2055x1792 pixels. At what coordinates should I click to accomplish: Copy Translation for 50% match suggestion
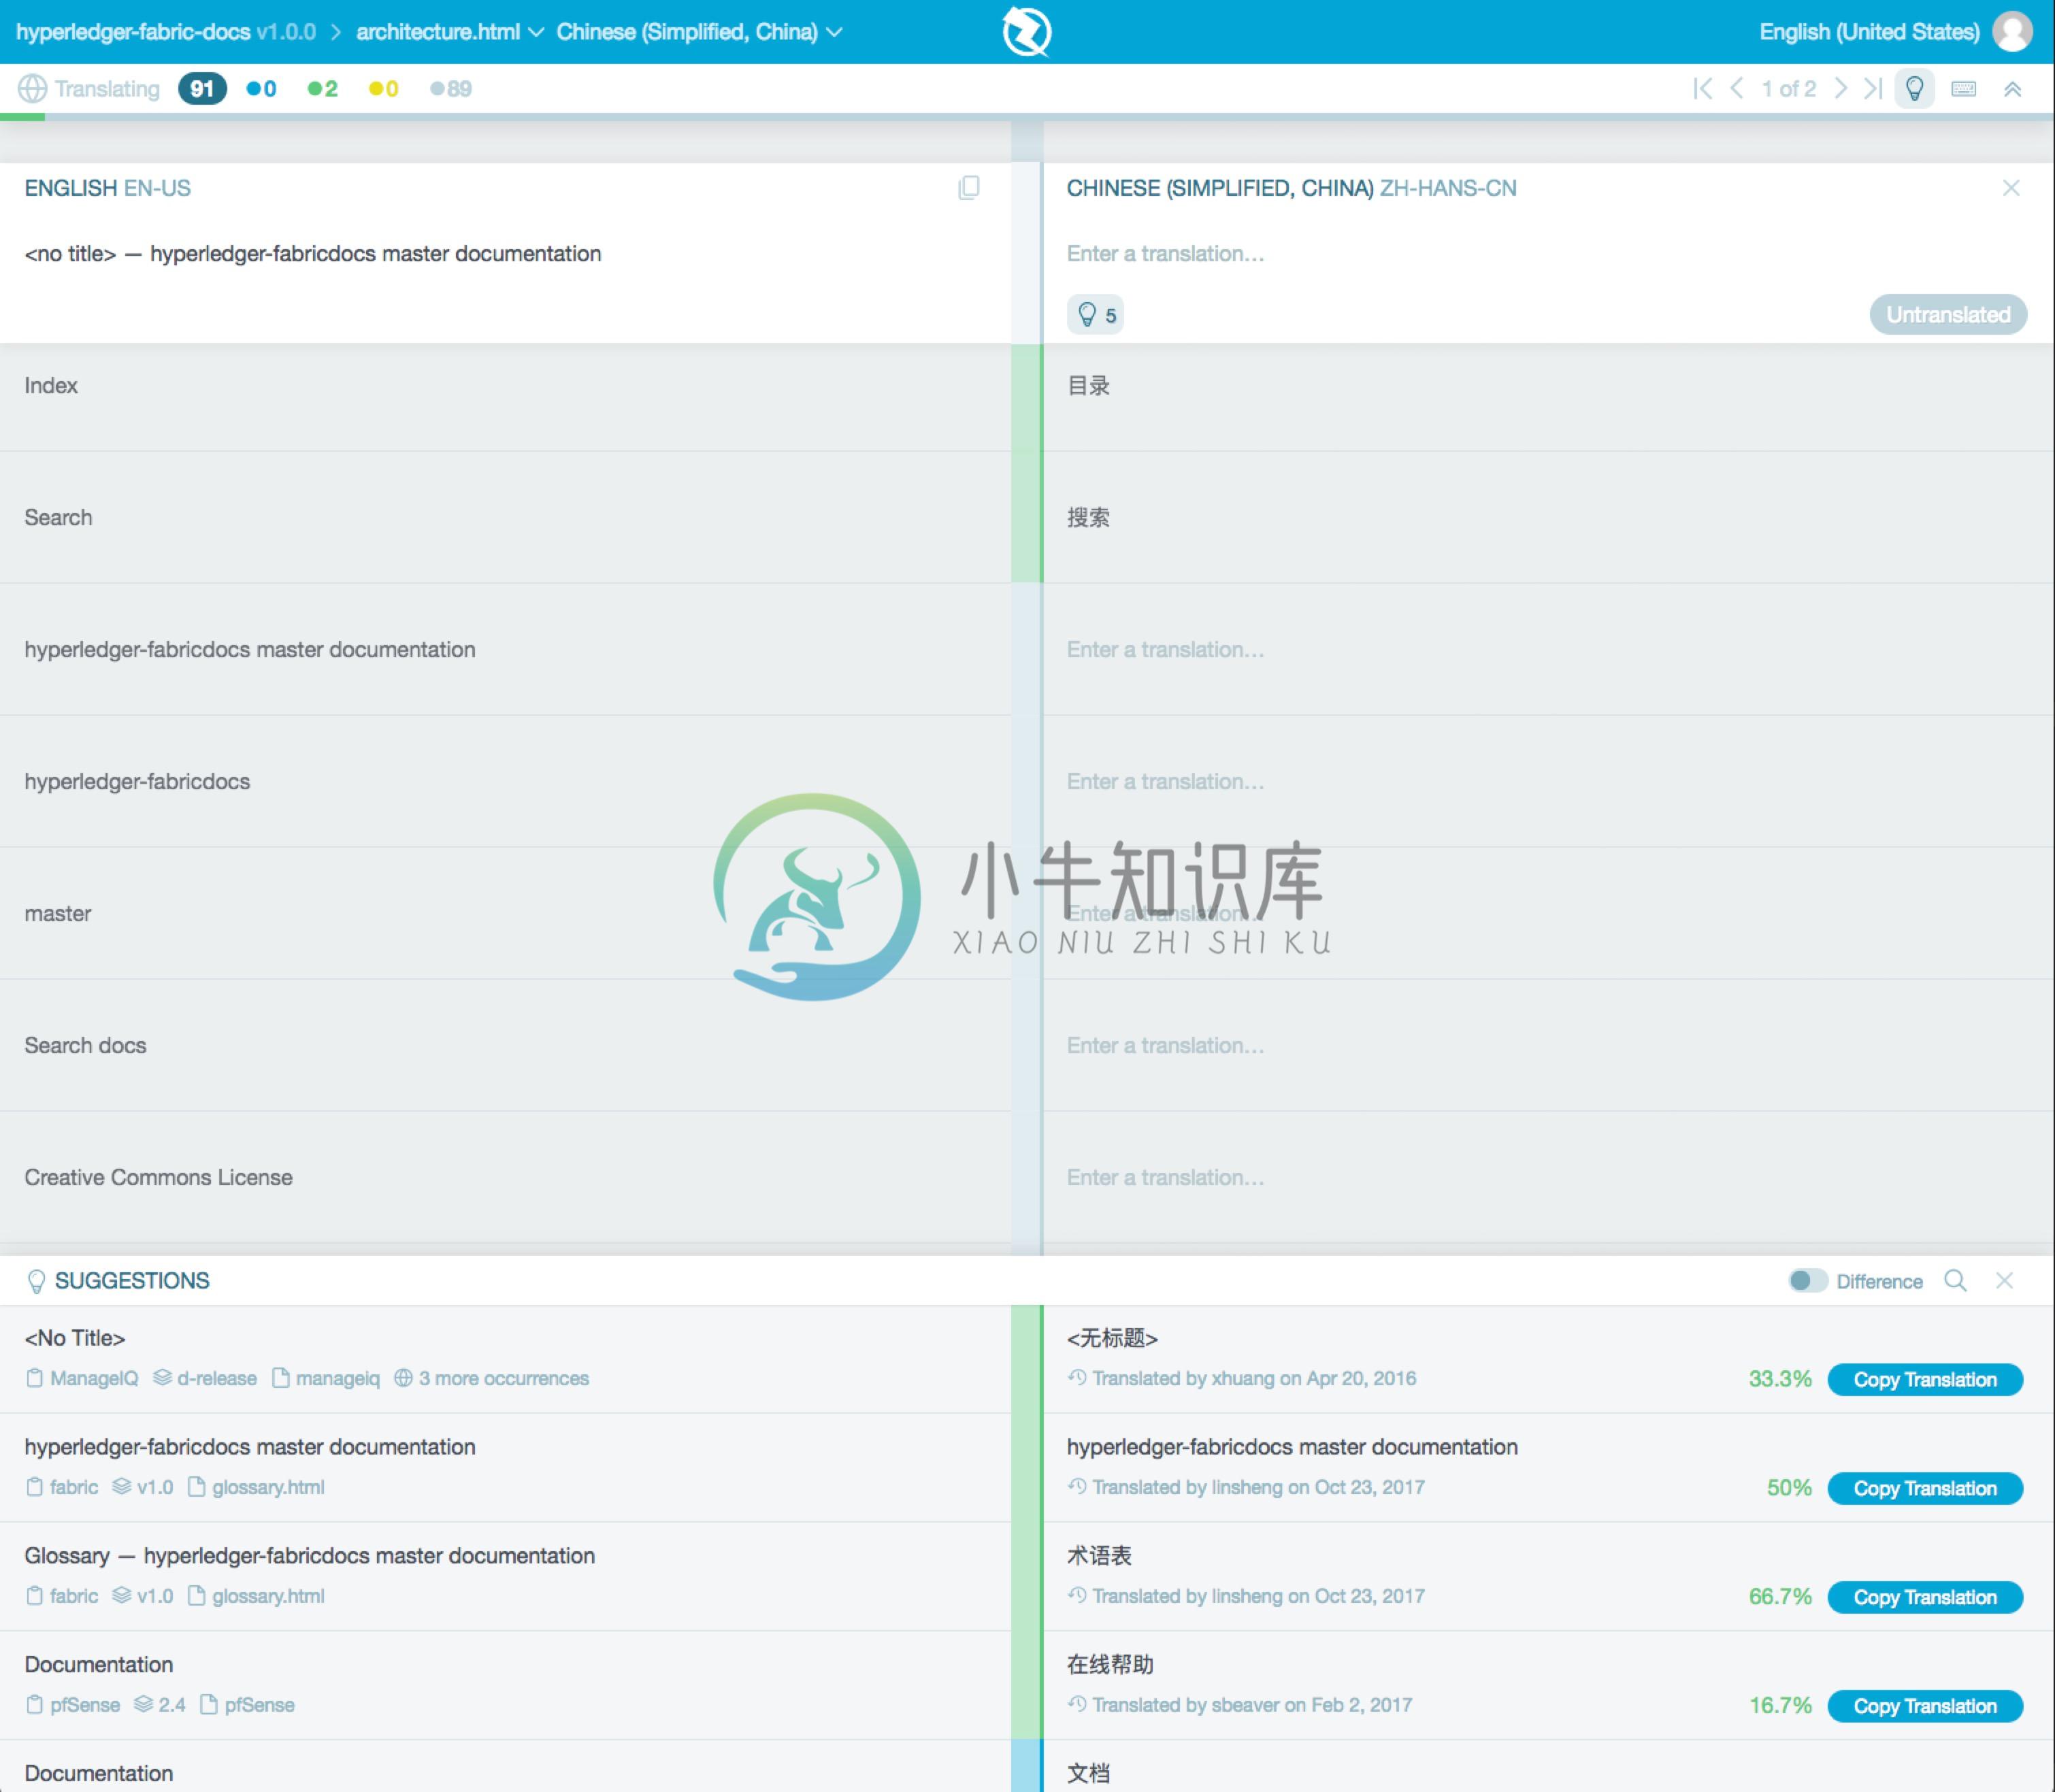1924,1488
